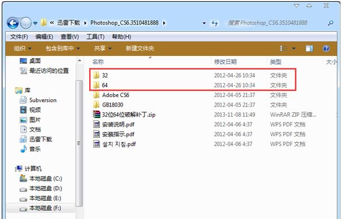Open 音乐 library in sidebar
Image resolution: width=341 pixels, height=219 pixels.
coord(35,149)
